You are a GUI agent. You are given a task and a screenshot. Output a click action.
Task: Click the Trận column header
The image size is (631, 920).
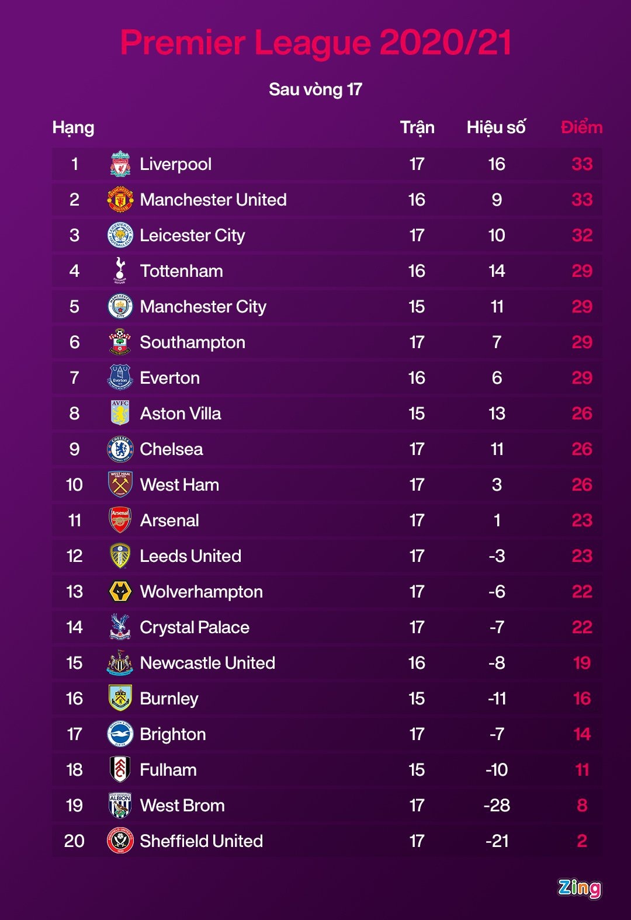pos(417,128)
